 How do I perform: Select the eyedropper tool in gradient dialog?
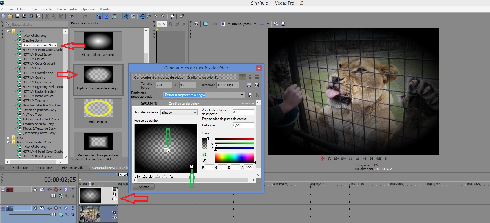[204, 160]
